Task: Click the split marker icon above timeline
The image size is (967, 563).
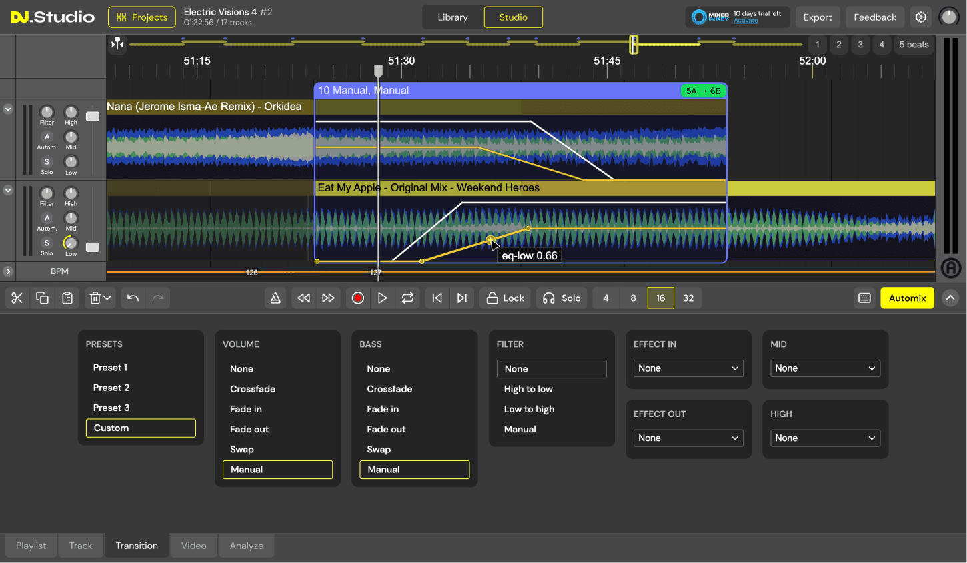Action: pos(117,44)
